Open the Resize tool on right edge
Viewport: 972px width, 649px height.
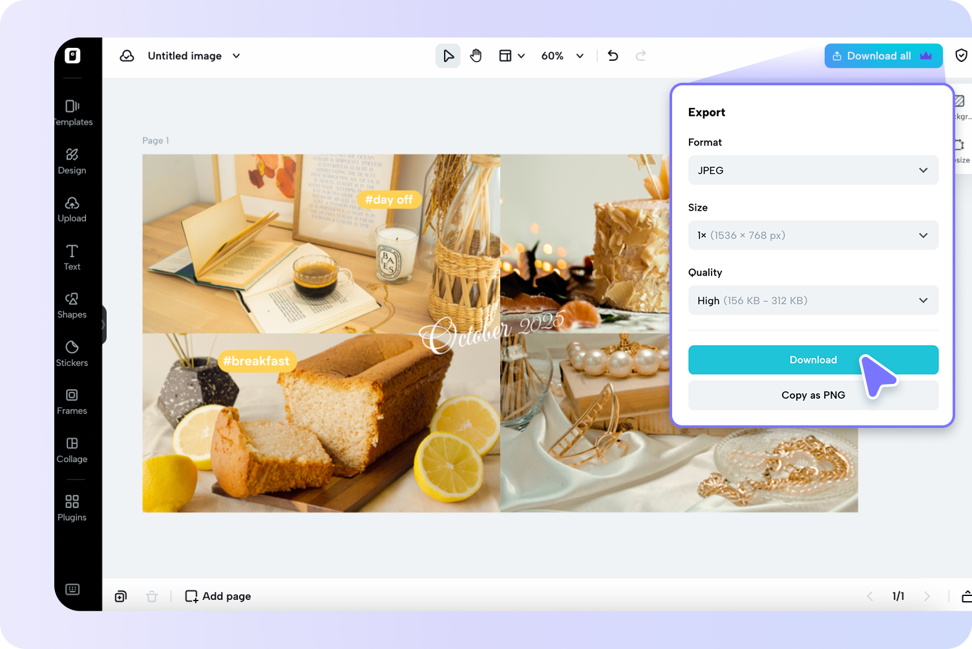961,151
